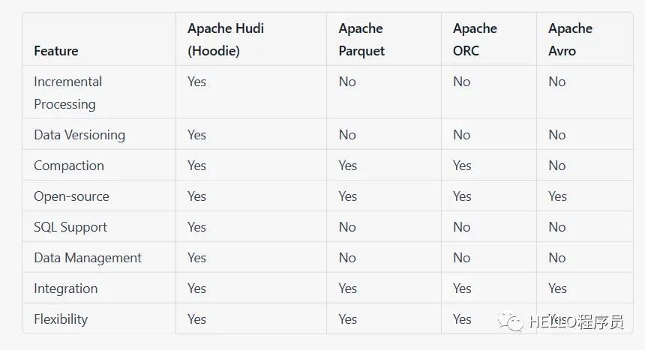
Task: Click Hudi's Yes cell for Incremental Processing
Action: coord(196,82)
